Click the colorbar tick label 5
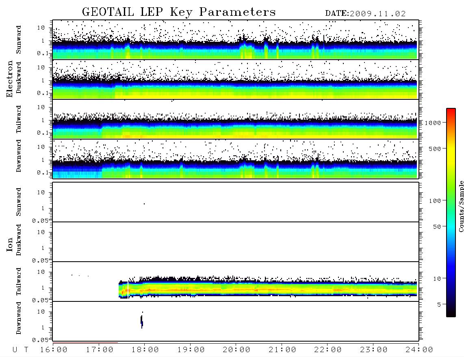Screen dimensions: 464x357 pos(439,305)
